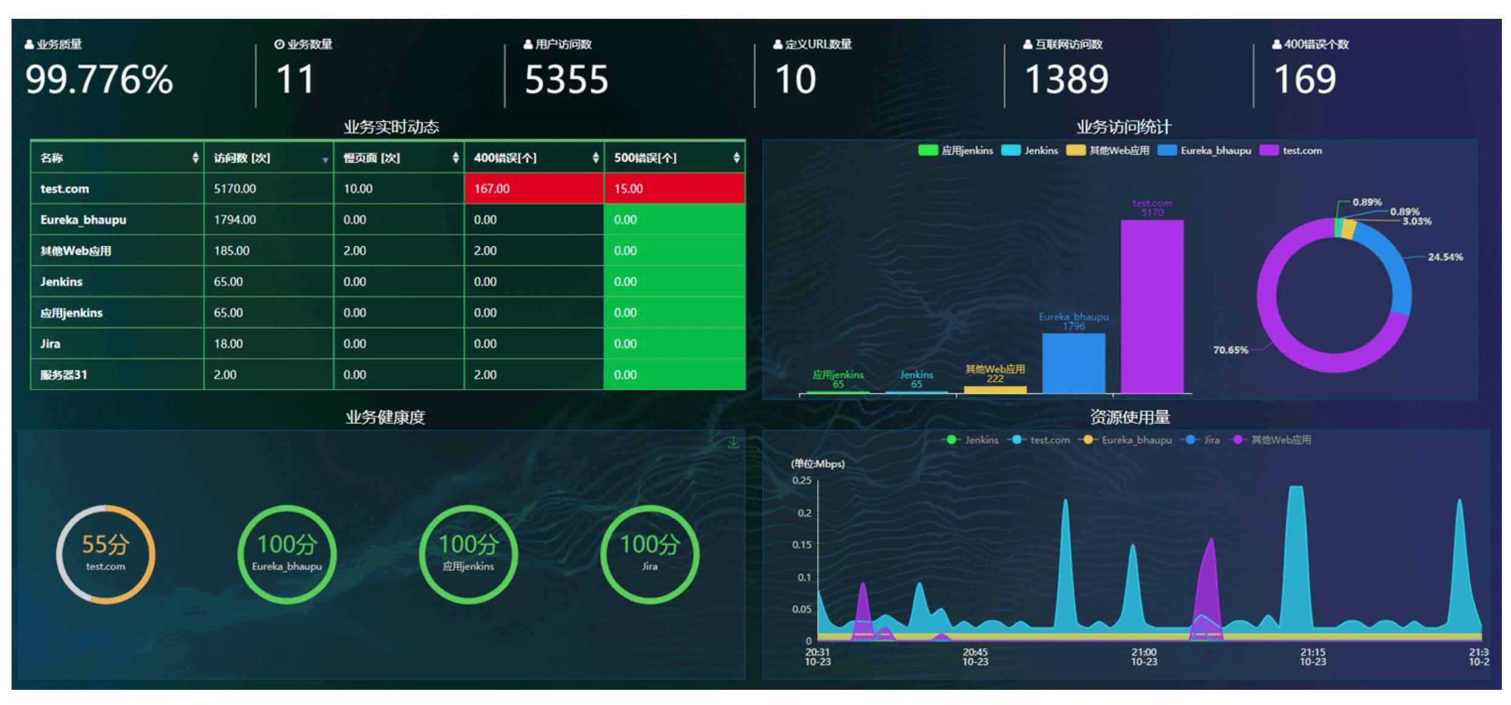Toggle 应用jenkins series in the bar chart legend
Image resolution: width=1511 pixels, height=705 pixels.
(x=956, y=150)
